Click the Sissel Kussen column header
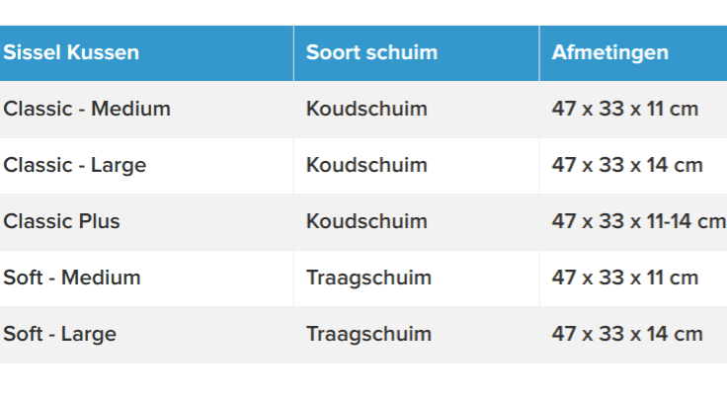The image size is (727, 399). coord(146,53)
